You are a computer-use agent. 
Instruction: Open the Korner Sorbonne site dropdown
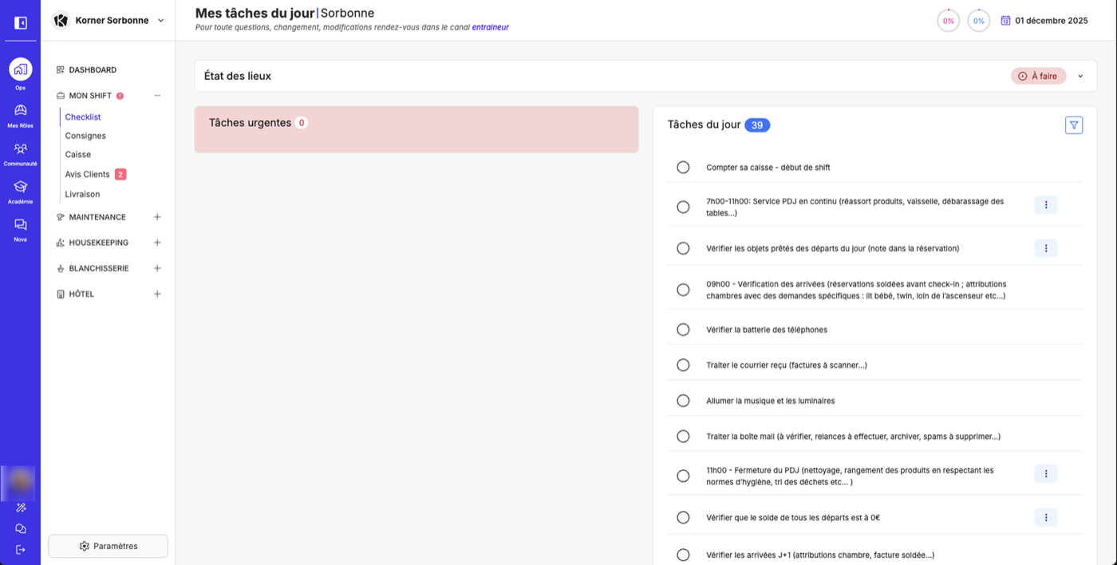click(160, 21)
